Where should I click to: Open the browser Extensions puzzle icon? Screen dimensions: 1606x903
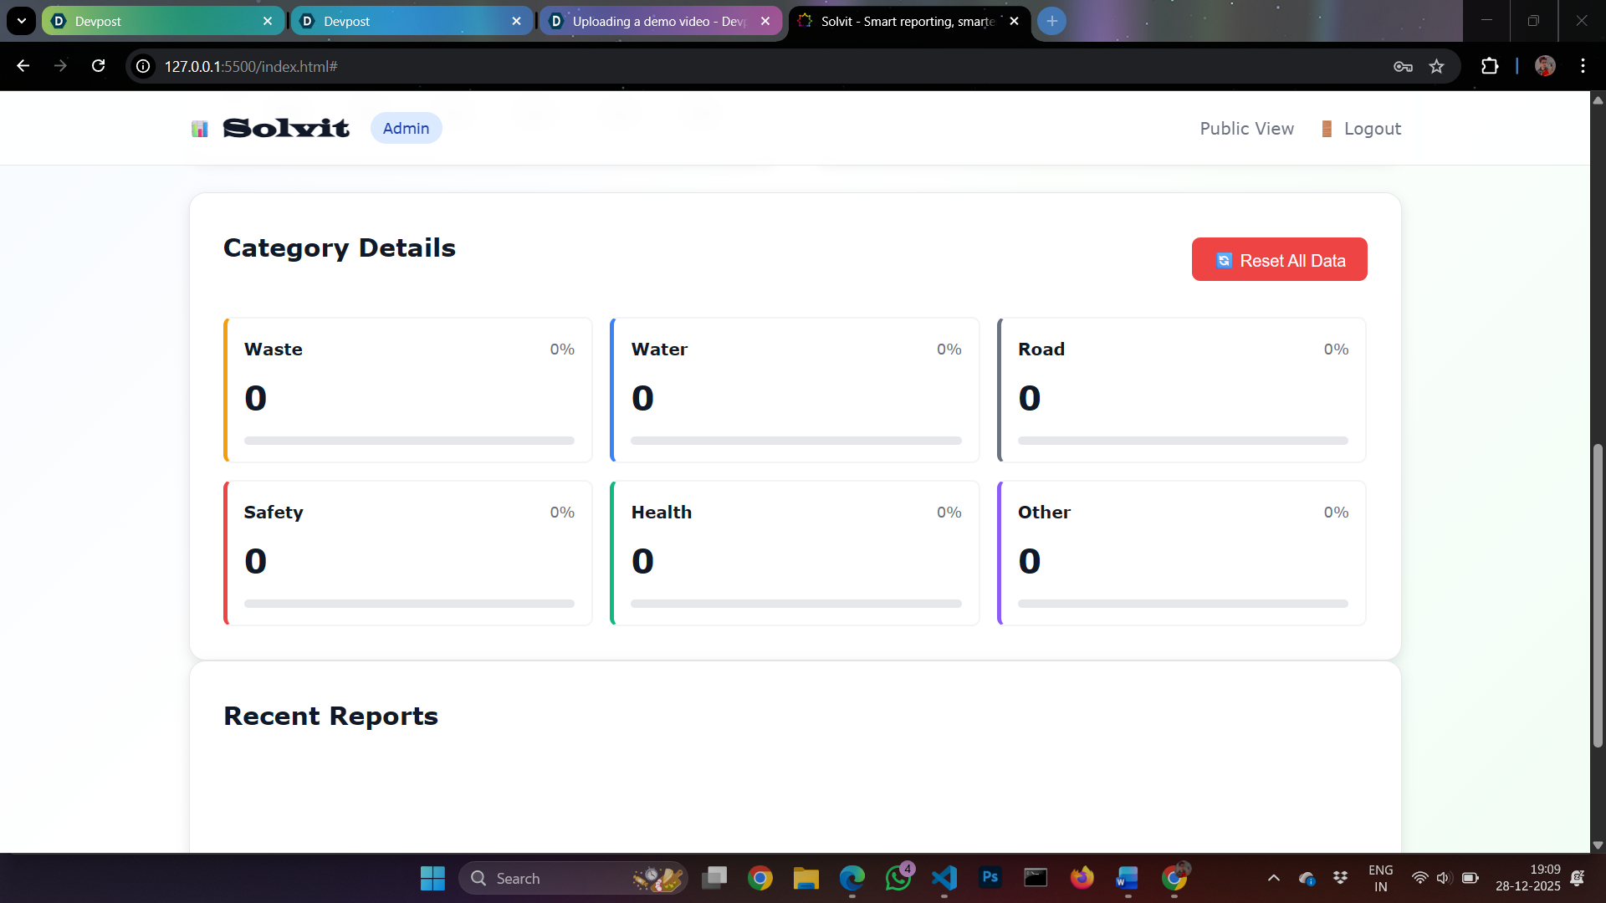[x=1490, y=66]
